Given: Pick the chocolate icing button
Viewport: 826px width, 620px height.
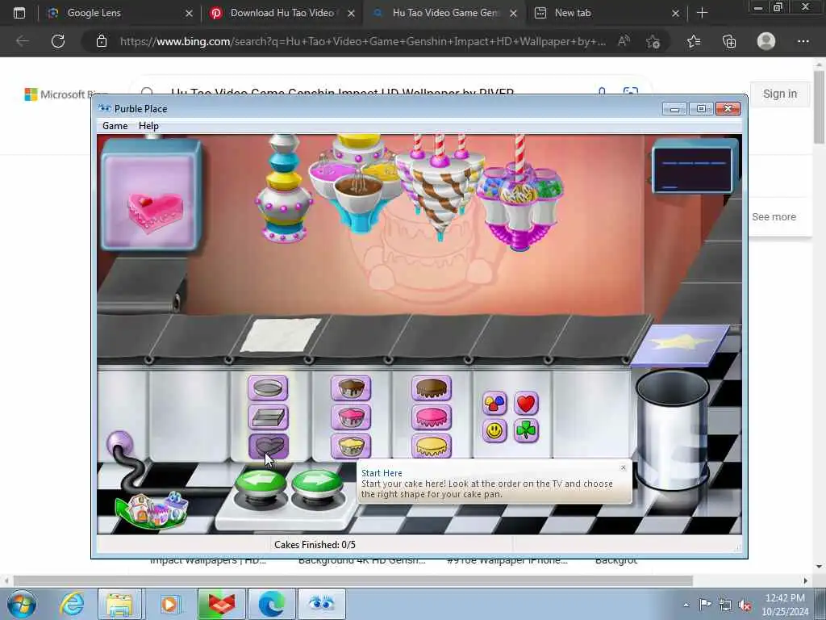Looking at the screenshot, I should click(x=432, y=388).
